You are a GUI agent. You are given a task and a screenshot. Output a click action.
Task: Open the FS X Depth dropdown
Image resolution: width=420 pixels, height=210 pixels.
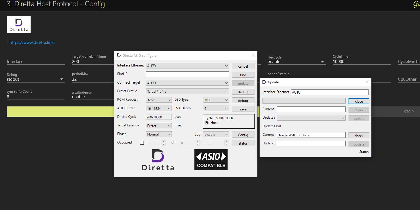(216, 108)
